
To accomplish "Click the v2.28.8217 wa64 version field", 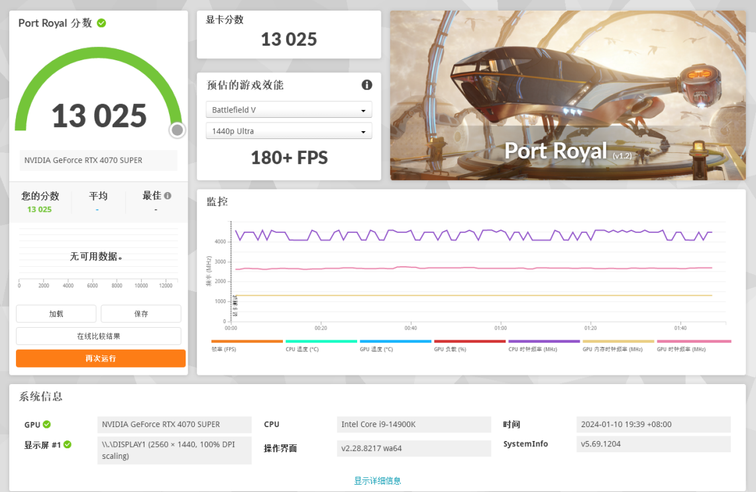I will 413,448.
